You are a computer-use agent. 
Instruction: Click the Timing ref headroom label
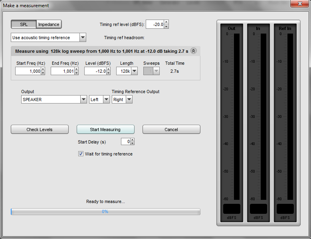[124, 38]
